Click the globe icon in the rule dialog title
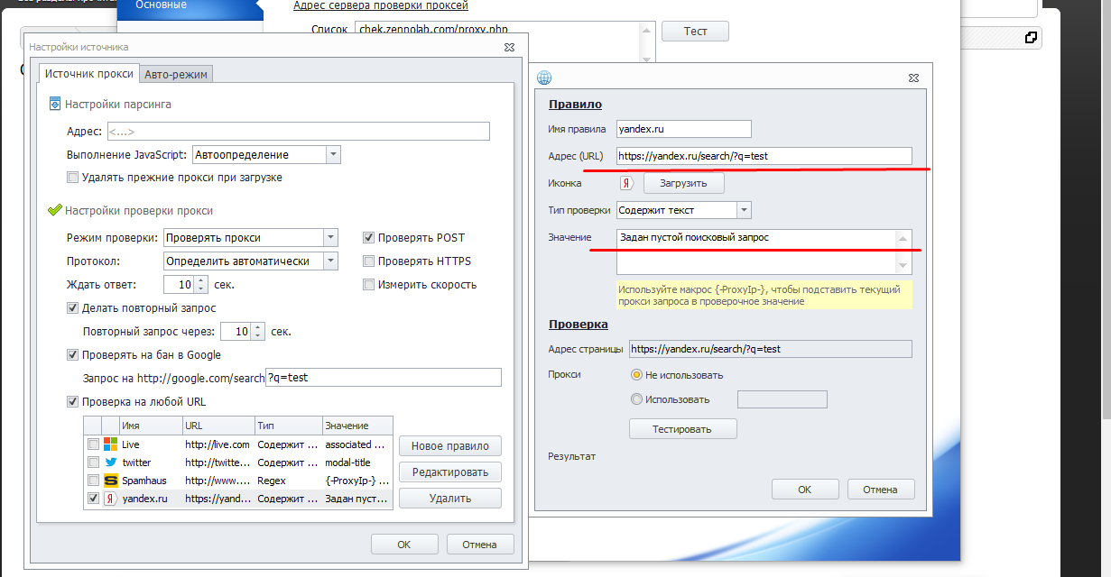 coord(544,78)
